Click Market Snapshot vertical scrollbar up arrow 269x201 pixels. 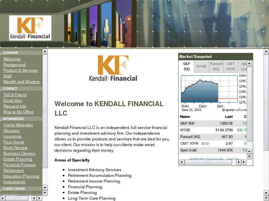tap(249, 64)
